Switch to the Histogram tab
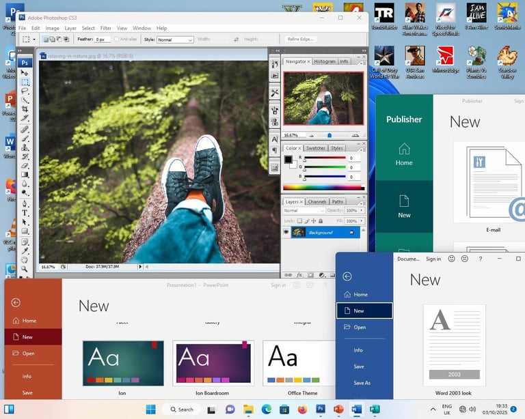This screenshot has width=525, height=419. pyautogui.click(x=325, y=61)
